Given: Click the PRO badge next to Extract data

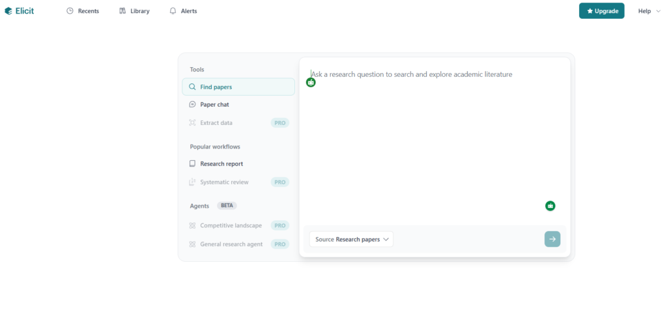Looking at the screenshot, I should (280, 122).
